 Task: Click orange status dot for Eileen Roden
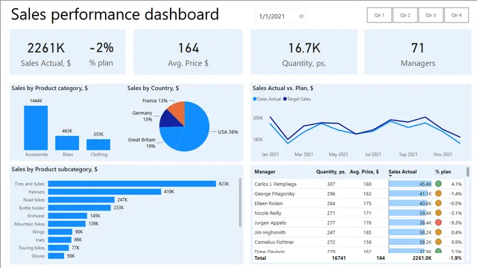438,203
